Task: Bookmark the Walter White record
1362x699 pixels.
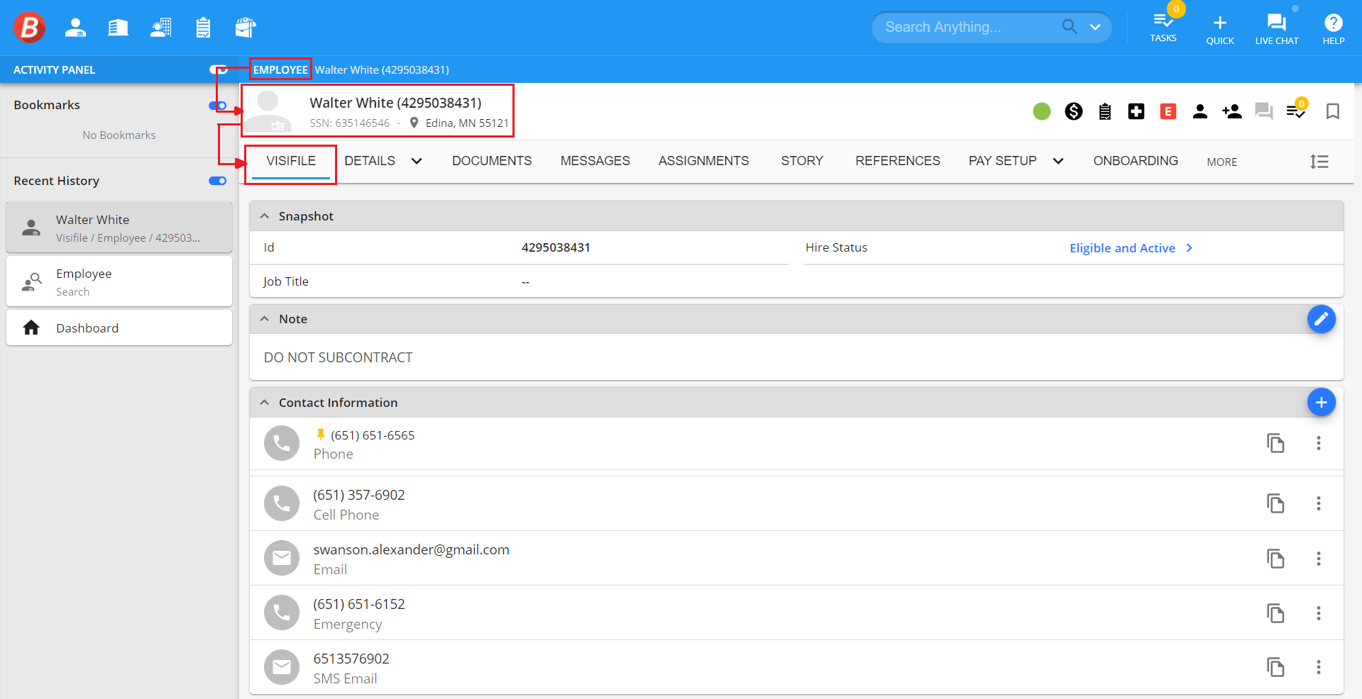Action: click(x=1333, y=111)
